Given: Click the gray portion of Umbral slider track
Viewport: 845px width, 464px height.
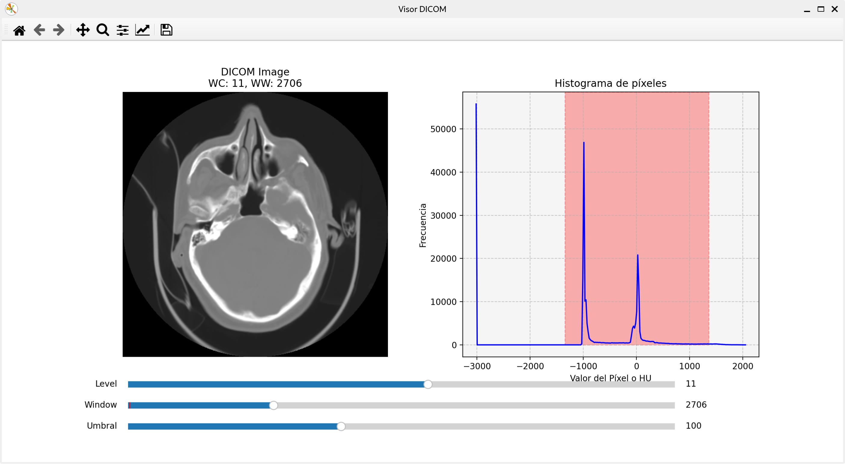Looking at the screenshot, I should (508, 426).
